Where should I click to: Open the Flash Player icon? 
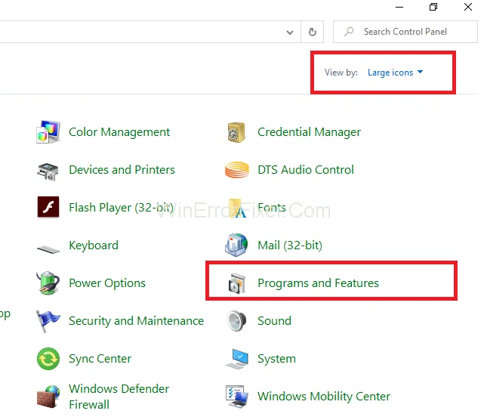point(48,207)
